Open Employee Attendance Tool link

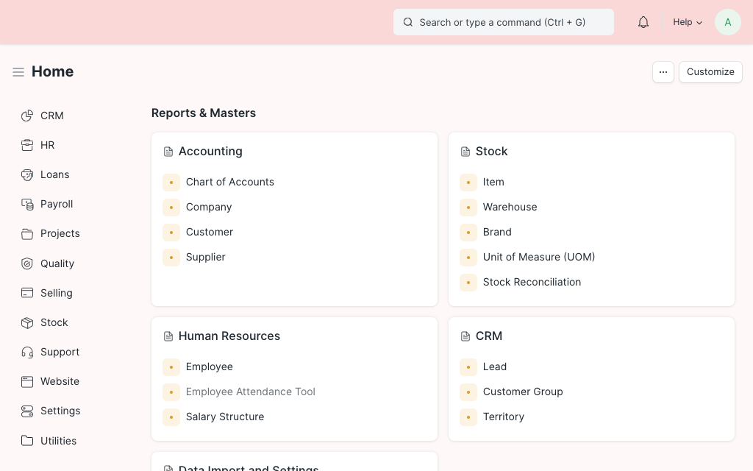(251, 392)
